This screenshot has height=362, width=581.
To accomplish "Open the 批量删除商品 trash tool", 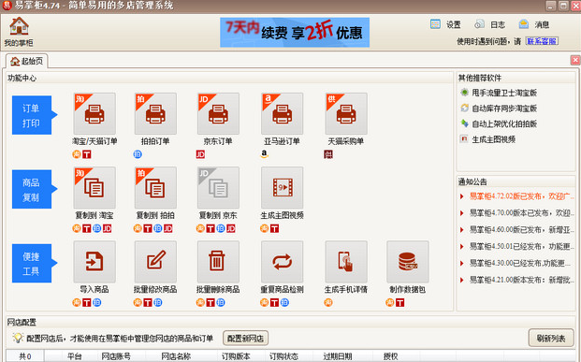I will (x=218, y=262).
